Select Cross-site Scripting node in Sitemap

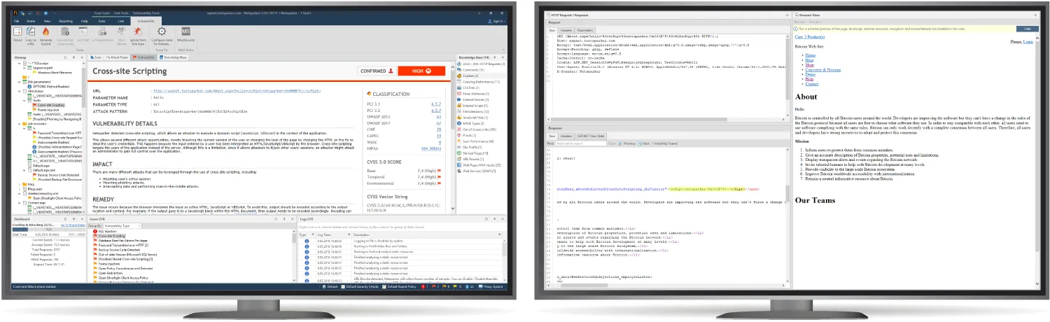52,105
